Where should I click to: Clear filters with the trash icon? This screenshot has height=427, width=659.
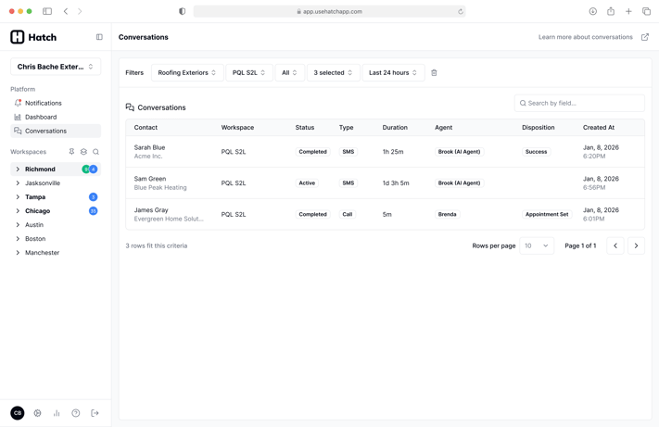[434, 72]
